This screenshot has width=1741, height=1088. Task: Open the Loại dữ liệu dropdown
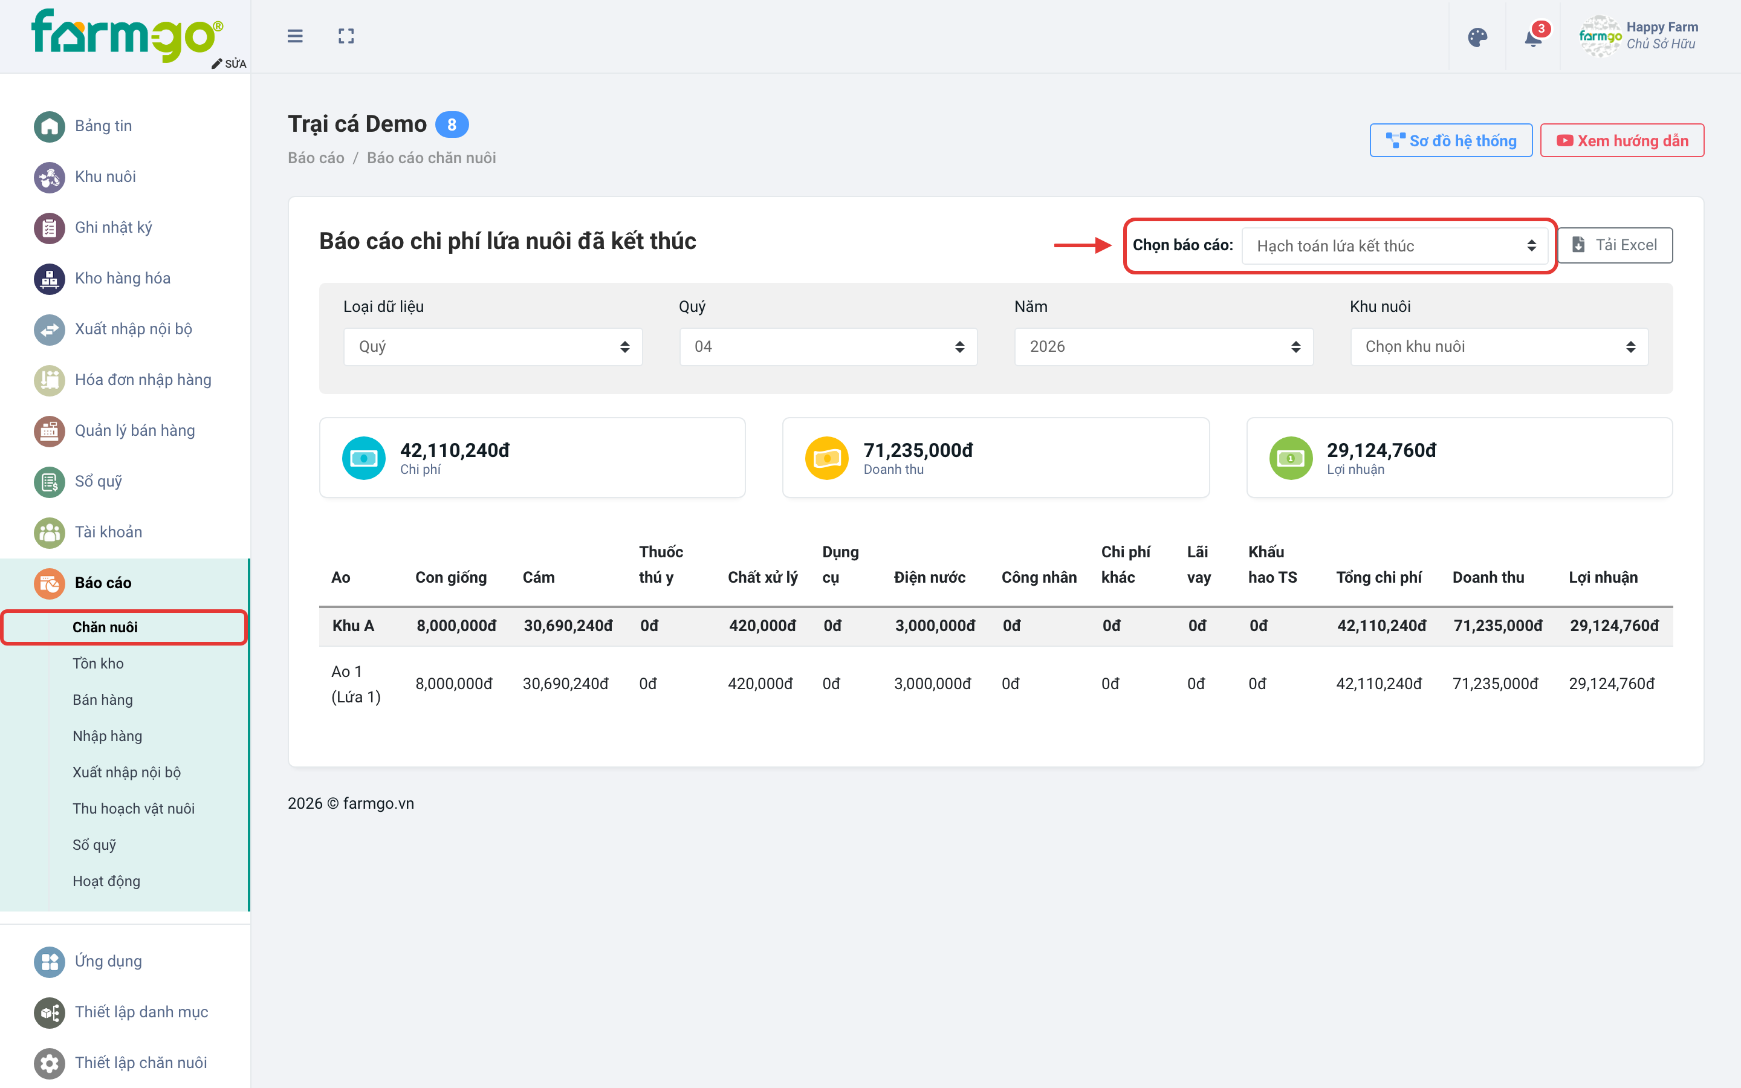(x=493, y=347)
